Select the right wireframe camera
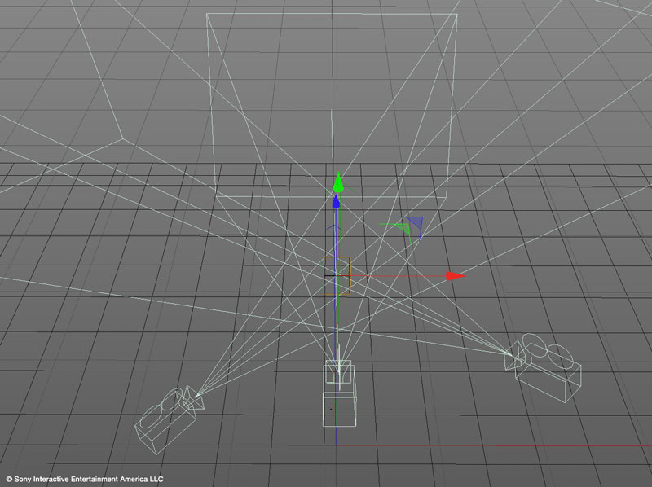This screenshot has width=652, height=487. [543, 367]
